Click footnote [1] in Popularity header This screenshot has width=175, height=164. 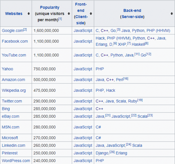(60, 19)
